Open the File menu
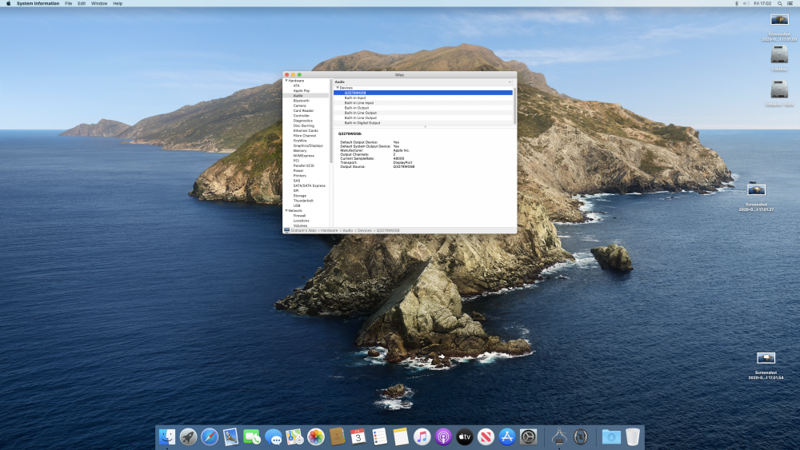Image resolution: width=800 pixels, height=450 pixels. (x=68, y=3)
